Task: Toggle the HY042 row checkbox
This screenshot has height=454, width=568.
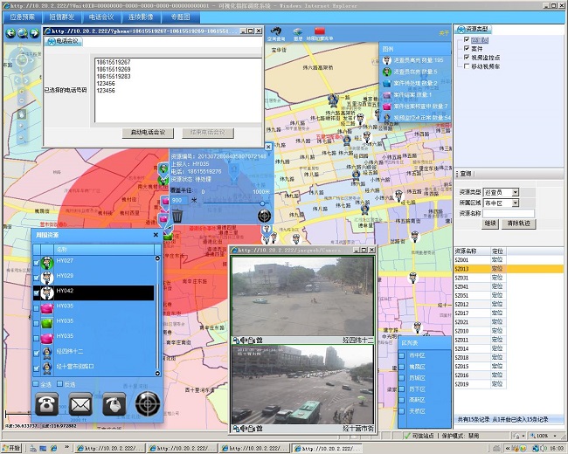Action: click(x=36, y=292)
